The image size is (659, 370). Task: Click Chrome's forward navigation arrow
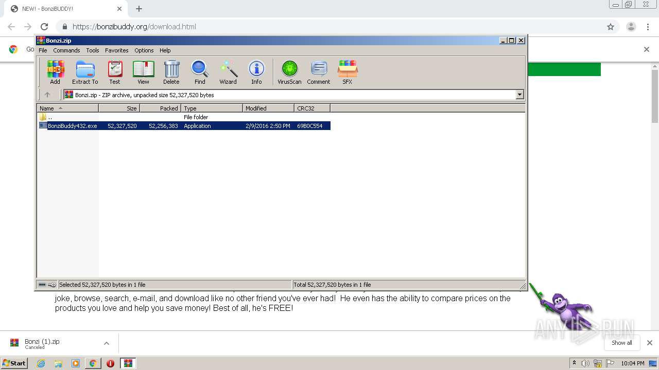[28, 27]
